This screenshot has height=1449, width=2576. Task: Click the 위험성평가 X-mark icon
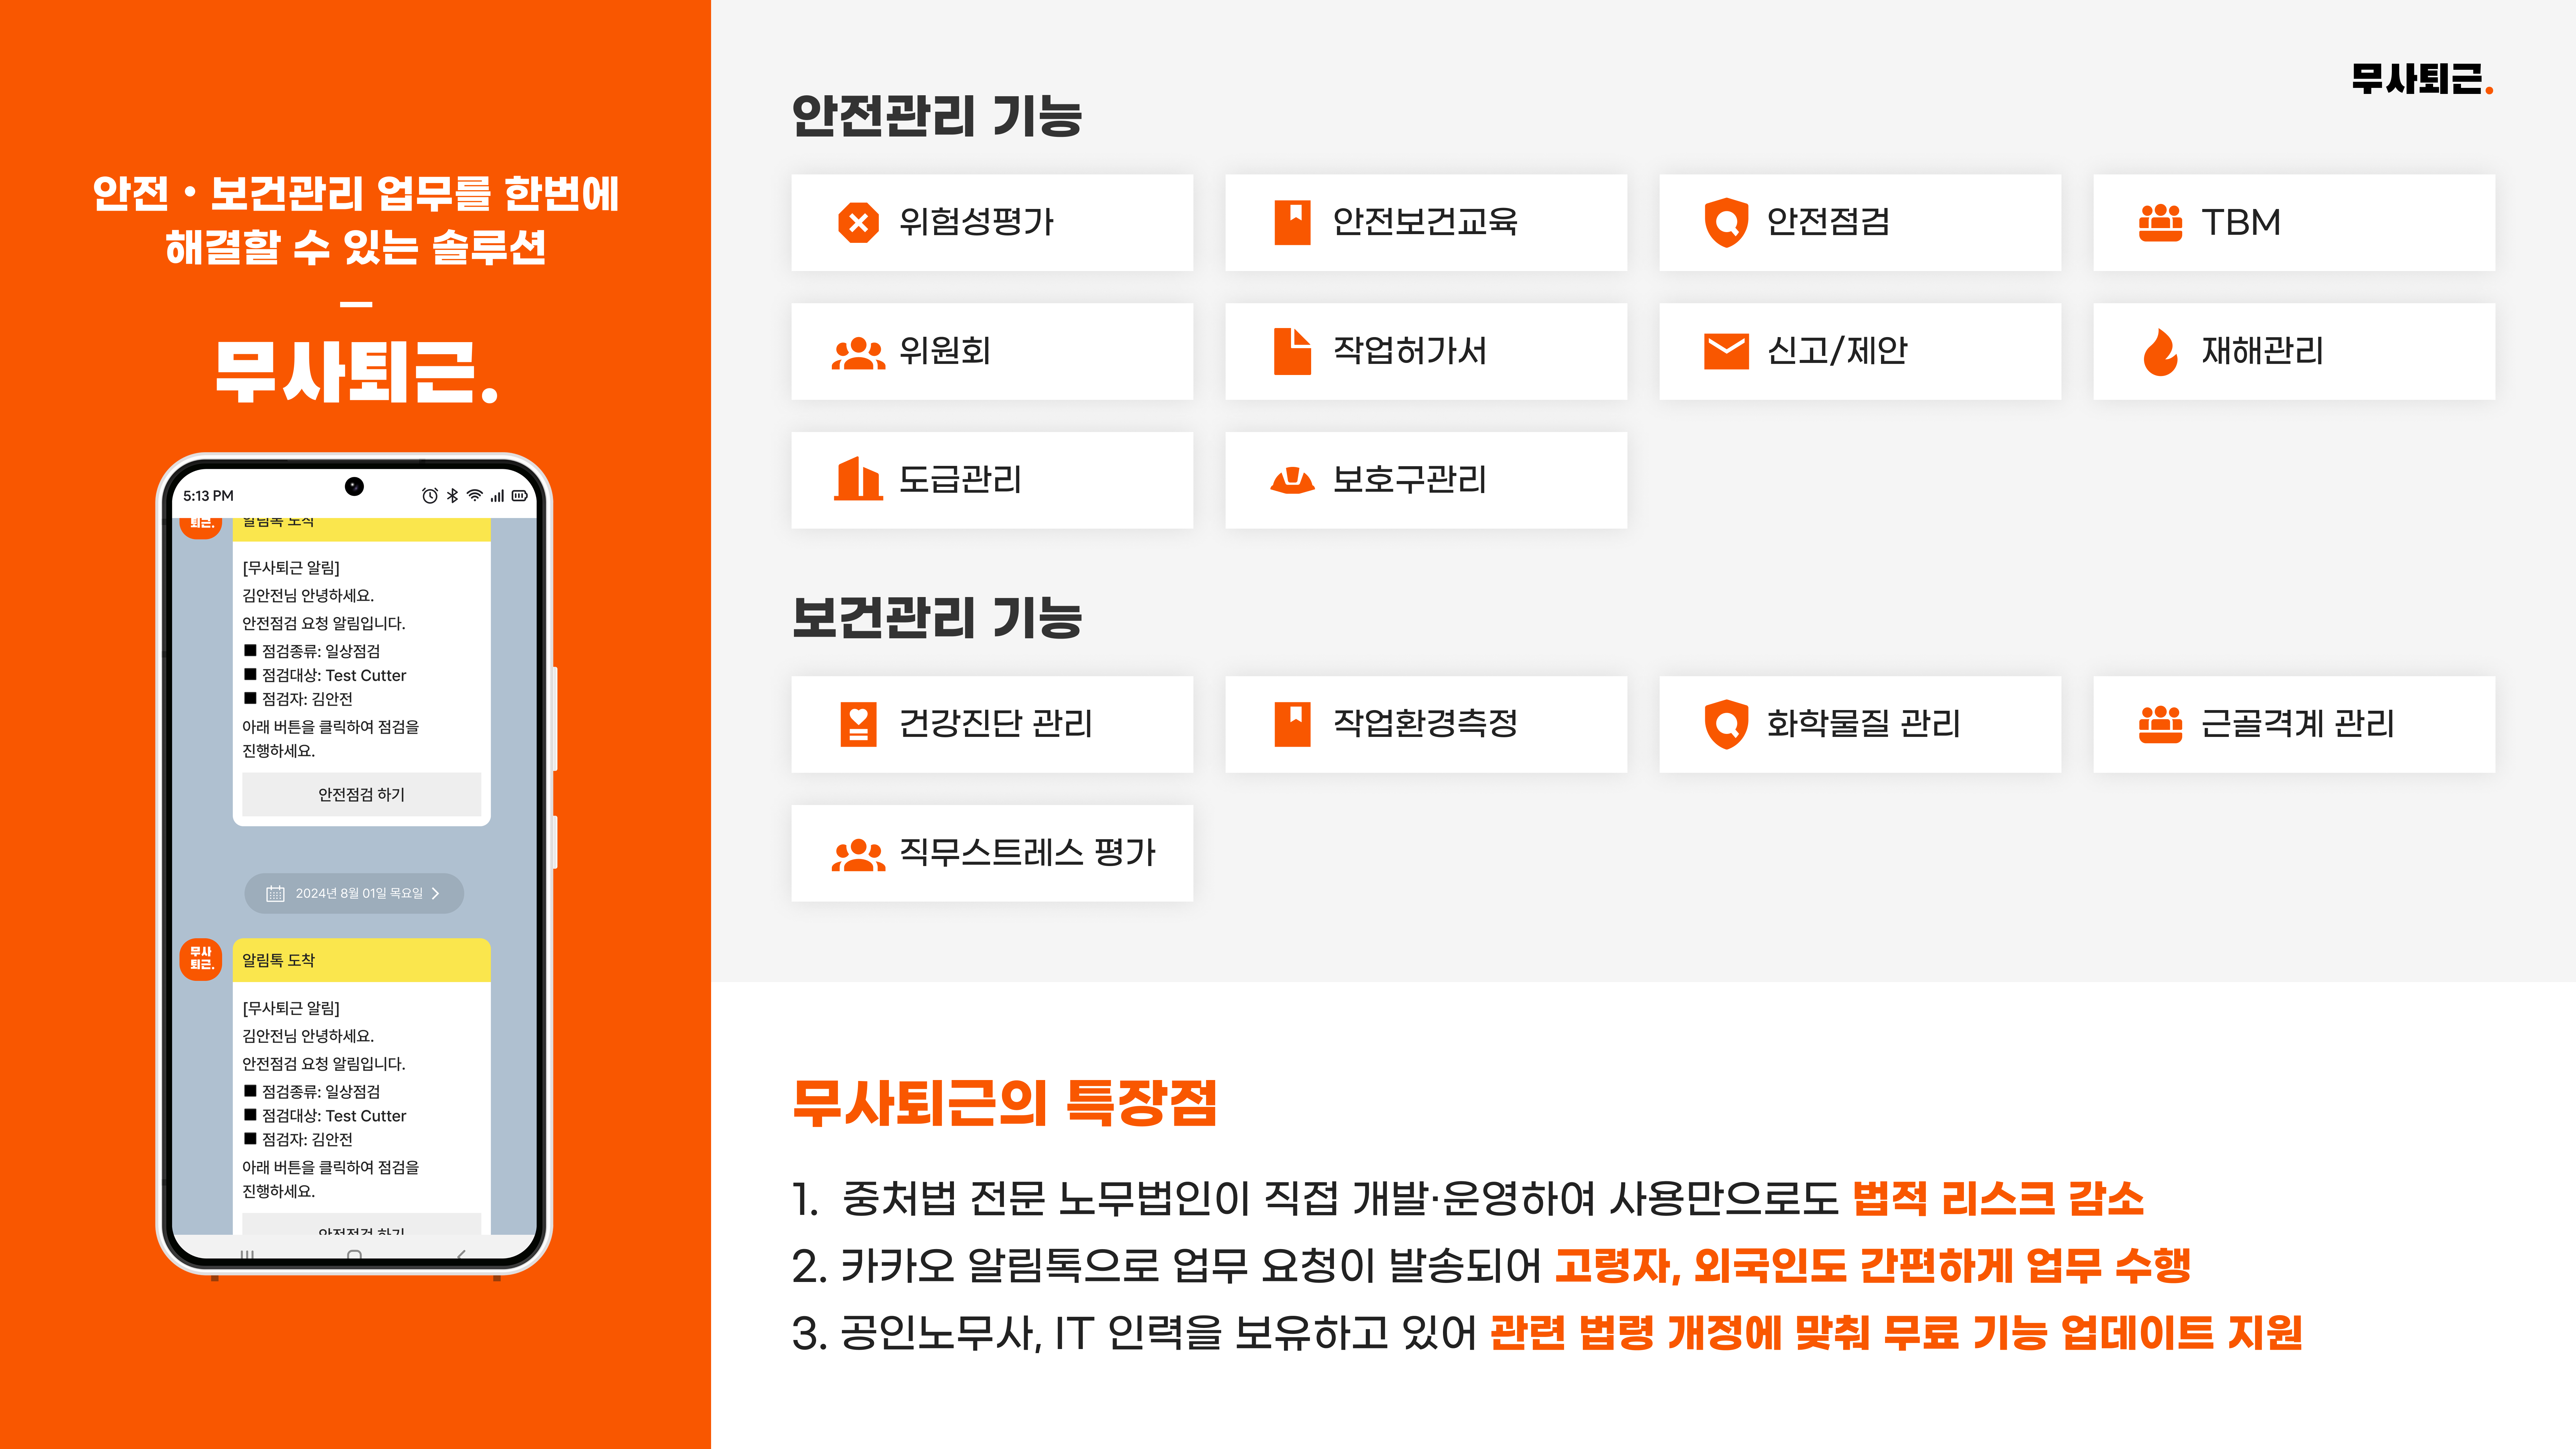(858, 222)
